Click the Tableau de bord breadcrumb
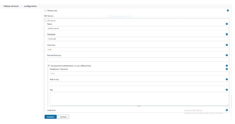Image resolution: width=235 pixels, height=124 pixels. [x=11, y=6]
